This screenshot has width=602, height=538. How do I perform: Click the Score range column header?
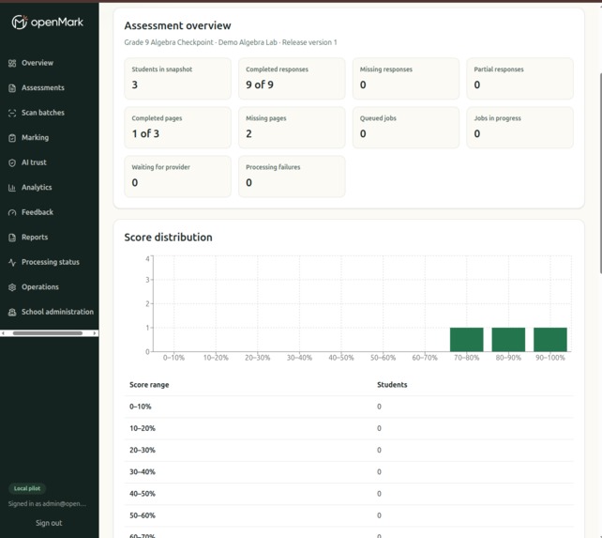point(149,385)
